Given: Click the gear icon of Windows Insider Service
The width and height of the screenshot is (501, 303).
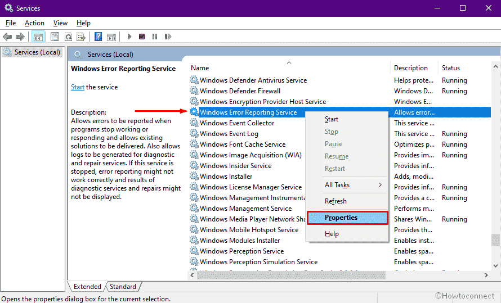Looking at the screenshot, I should pyautogui.click(x=194, y=165).
